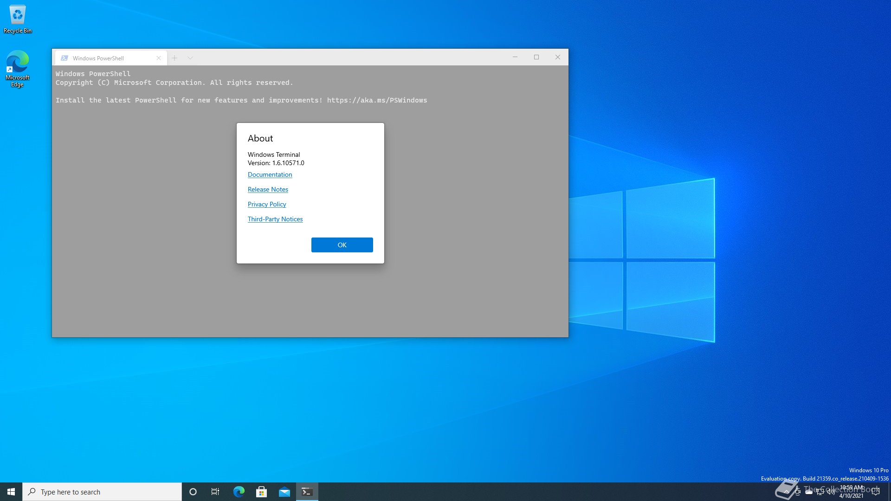Switch to the Windows PowerShell tab

point(111,58)
